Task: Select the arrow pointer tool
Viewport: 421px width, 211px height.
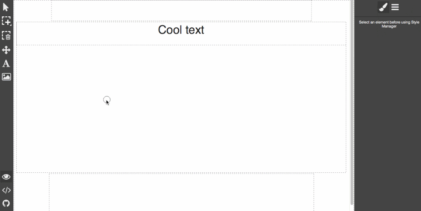Action: 6,7
